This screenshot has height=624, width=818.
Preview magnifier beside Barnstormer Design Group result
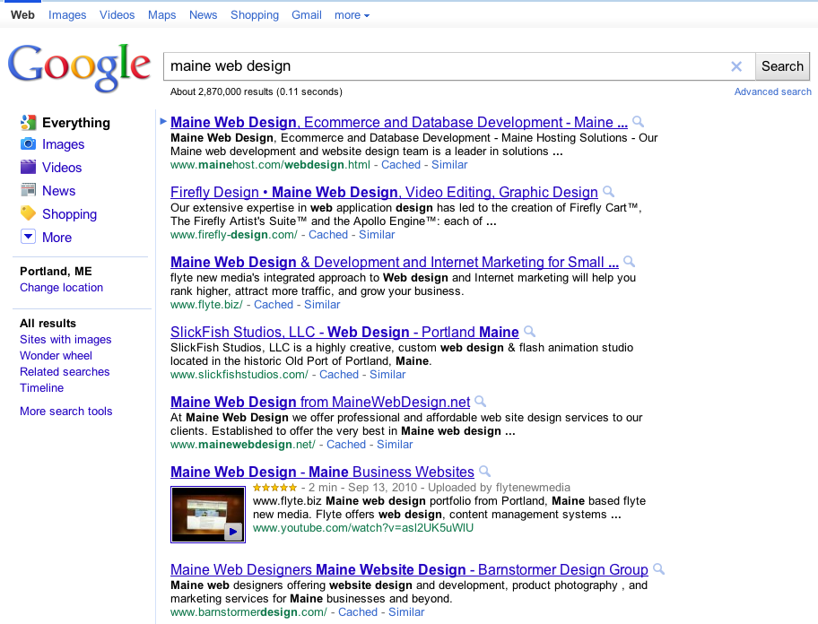coord(659,568)
